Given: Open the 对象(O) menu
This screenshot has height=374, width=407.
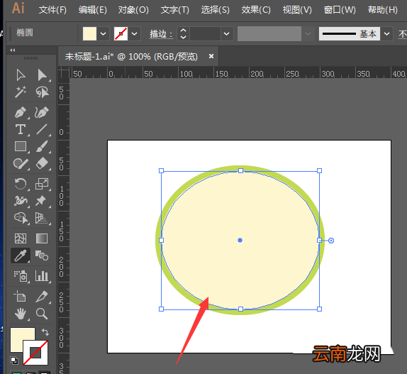Looking at the screenshot, I should coord(133,10).
